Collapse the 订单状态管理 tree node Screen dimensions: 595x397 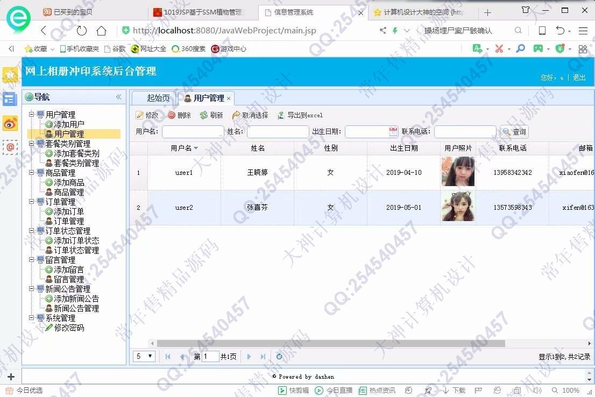[x=32, y=231]
